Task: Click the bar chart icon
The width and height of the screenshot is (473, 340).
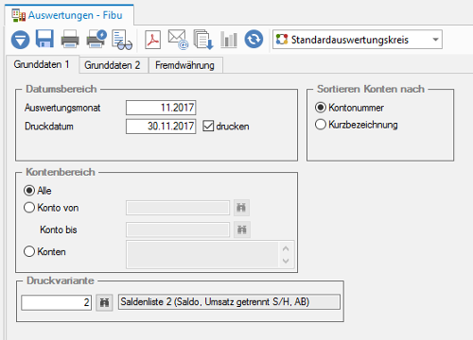Action: (x=229, y=40)
